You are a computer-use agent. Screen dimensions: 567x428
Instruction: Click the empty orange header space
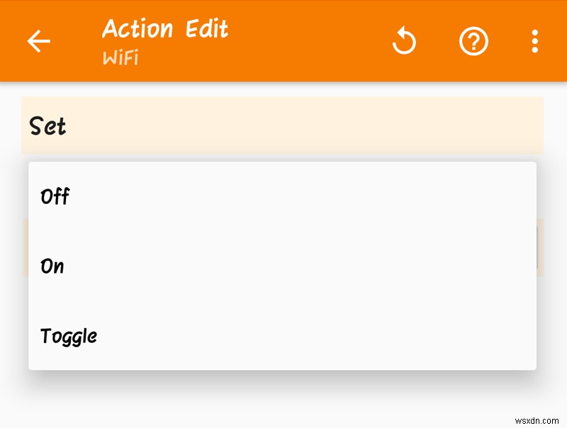[x=312, y=43]
